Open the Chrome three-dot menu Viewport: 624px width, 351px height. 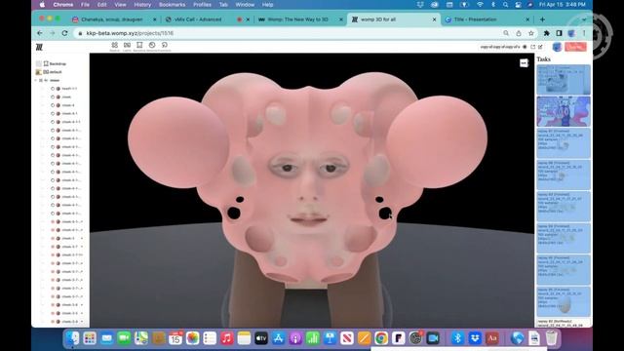coord(584,33)
